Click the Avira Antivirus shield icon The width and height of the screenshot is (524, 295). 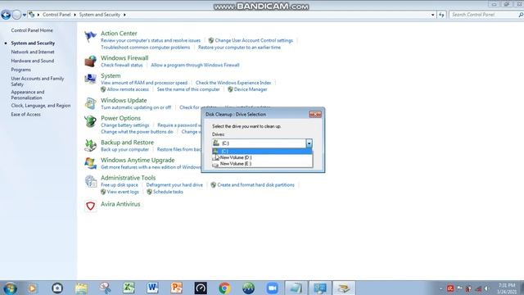click(x=90, y=206)
